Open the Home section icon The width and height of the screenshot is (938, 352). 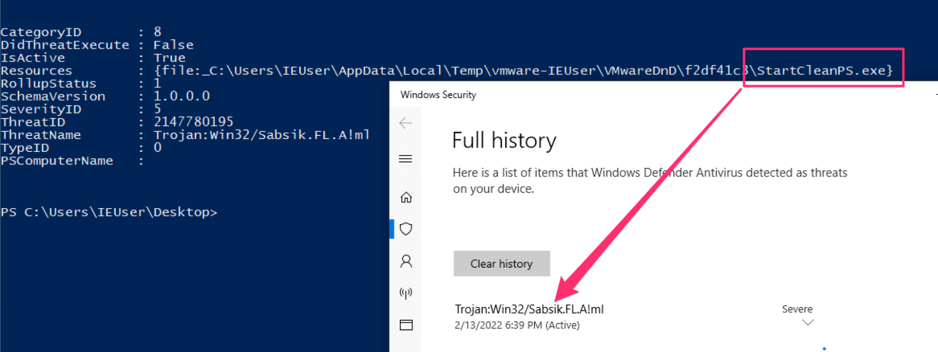click(x=406, y=197)
